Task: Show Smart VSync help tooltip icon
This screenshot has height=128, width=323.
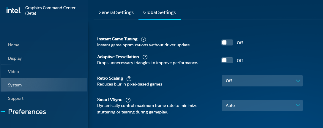Action: pos(128,100)
